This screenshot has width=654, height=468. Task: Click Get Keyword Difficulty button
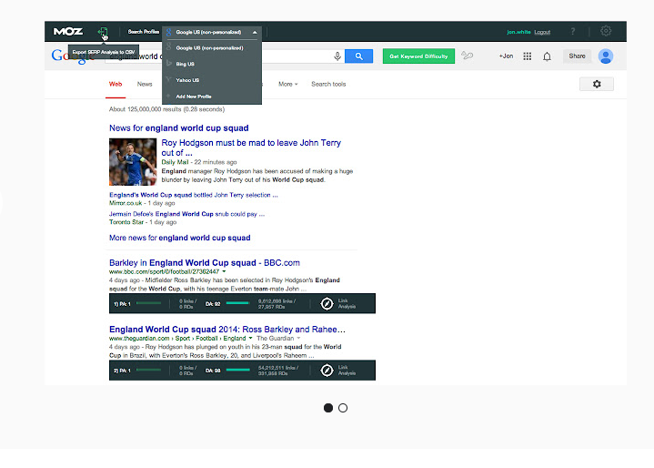pyautogui.click(x=418, y=56)
